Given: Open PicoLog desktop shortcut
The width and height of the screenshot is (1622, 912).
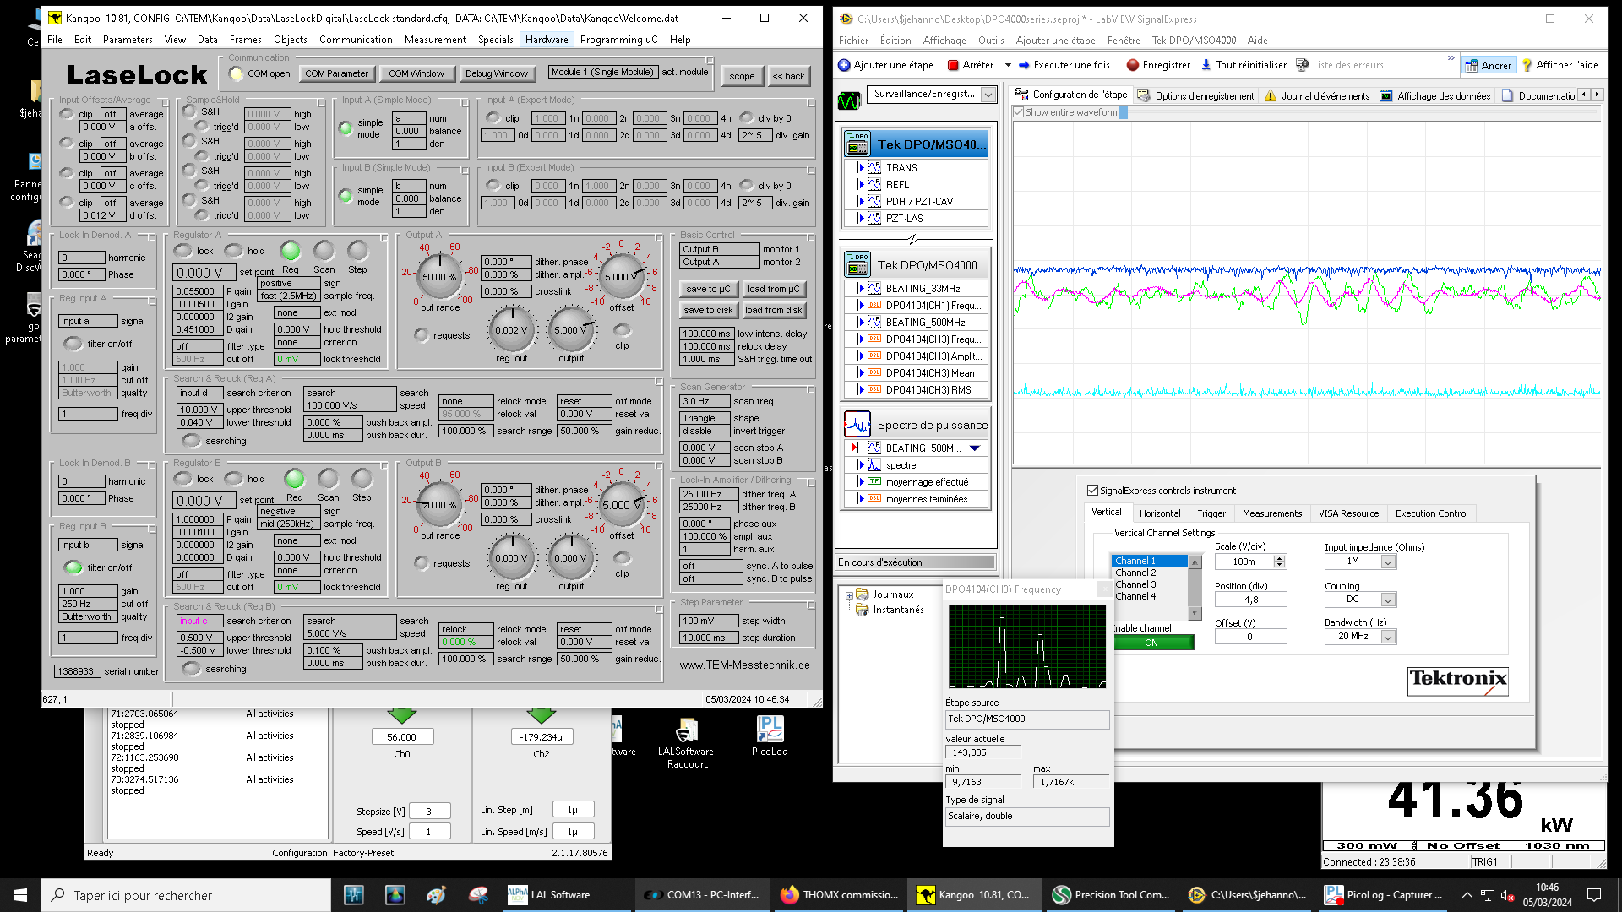Looking at the screenshot, I should pos(770,730).
